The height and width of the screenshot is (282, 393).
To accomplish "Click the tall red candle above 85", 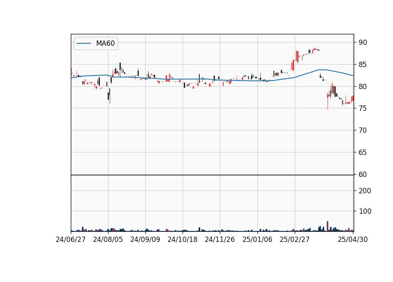I will 297,56.
